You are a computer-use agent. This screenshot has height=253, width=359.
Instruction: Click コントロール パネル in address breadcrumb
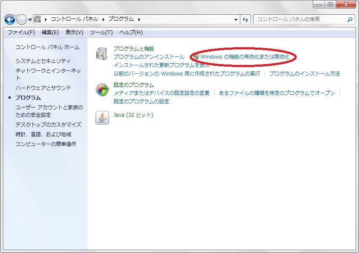click(x=74, y=19)
